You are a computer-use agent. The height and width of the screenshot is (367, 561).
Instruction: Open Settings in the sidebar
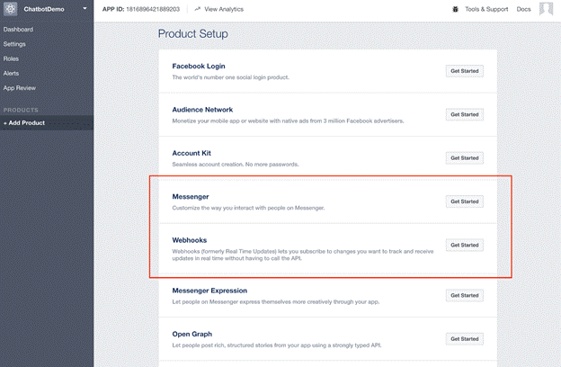pos(14,44)
